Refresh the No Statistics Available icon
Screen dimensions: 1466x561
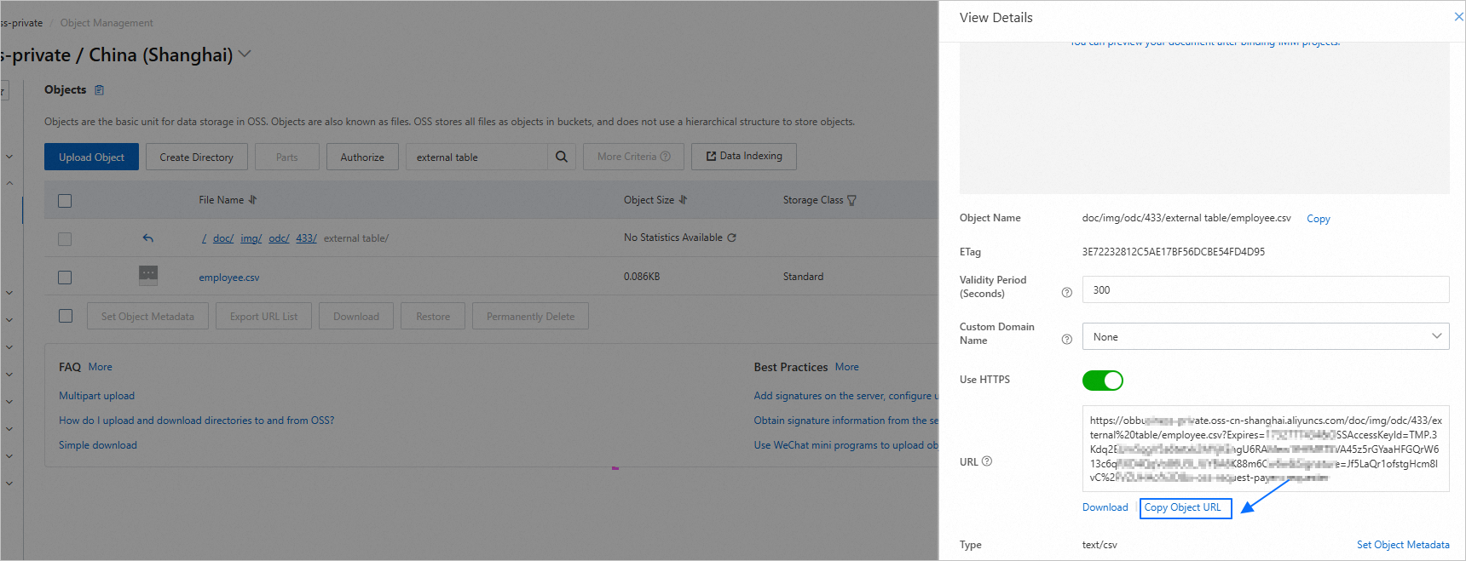(x=732, y=238)
